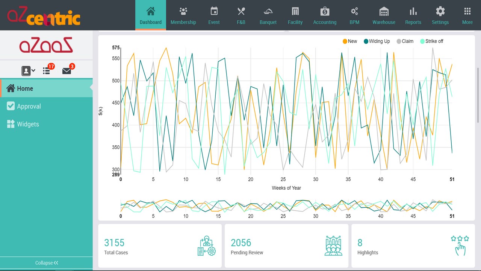The height and width of the screenshot is (271, 481).
Task: Open the user profile dropdown
Action: coord(28,70)
